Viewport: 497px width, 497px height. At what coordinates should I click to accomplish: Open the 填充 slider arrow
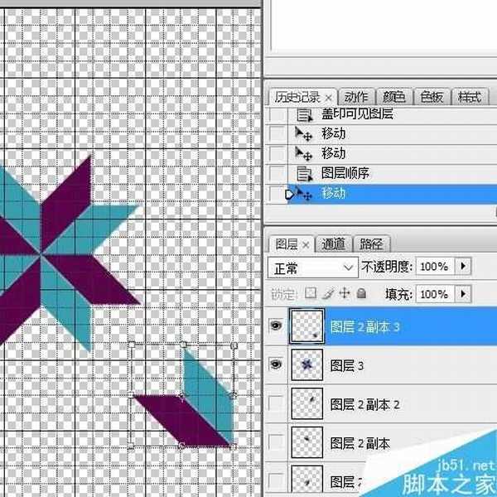coord(463,294)
